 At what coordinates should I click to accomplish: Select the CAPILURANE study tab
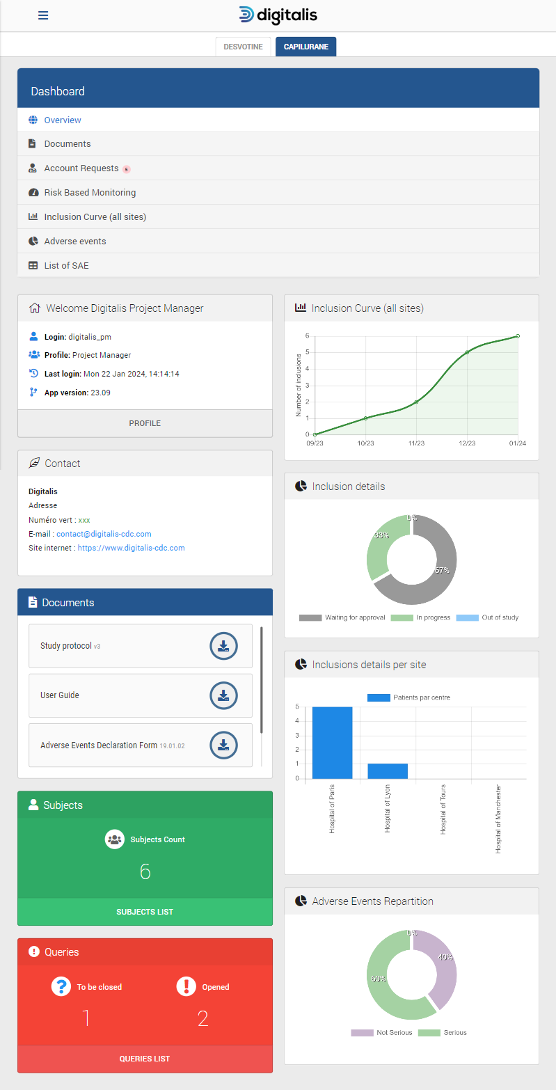(305, 47)
